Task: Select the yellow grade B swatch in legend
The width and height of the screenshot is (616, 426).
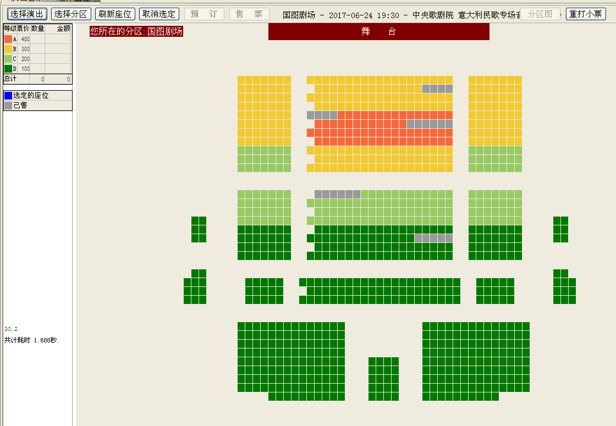Action: coord(8,49)
